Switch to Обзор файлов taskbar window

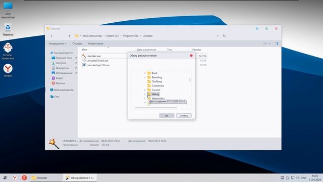[80, 177]
